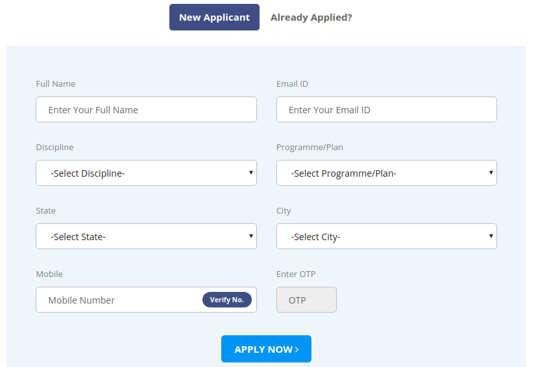The image size is (534, 367).
Task: Open the Already Applied? tab
Action: point(311,17)
